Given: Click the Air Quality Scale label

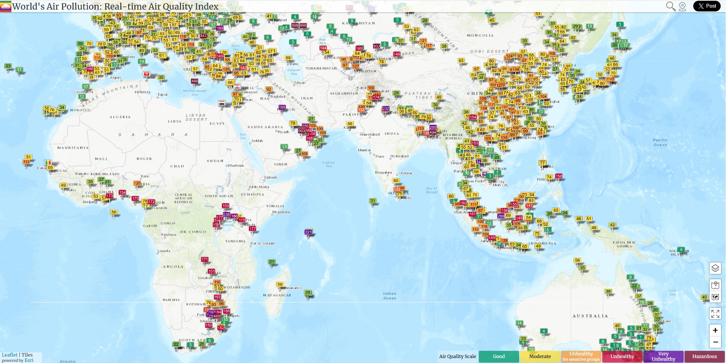Looking at the screenshot, I should [x=457, y=357].
